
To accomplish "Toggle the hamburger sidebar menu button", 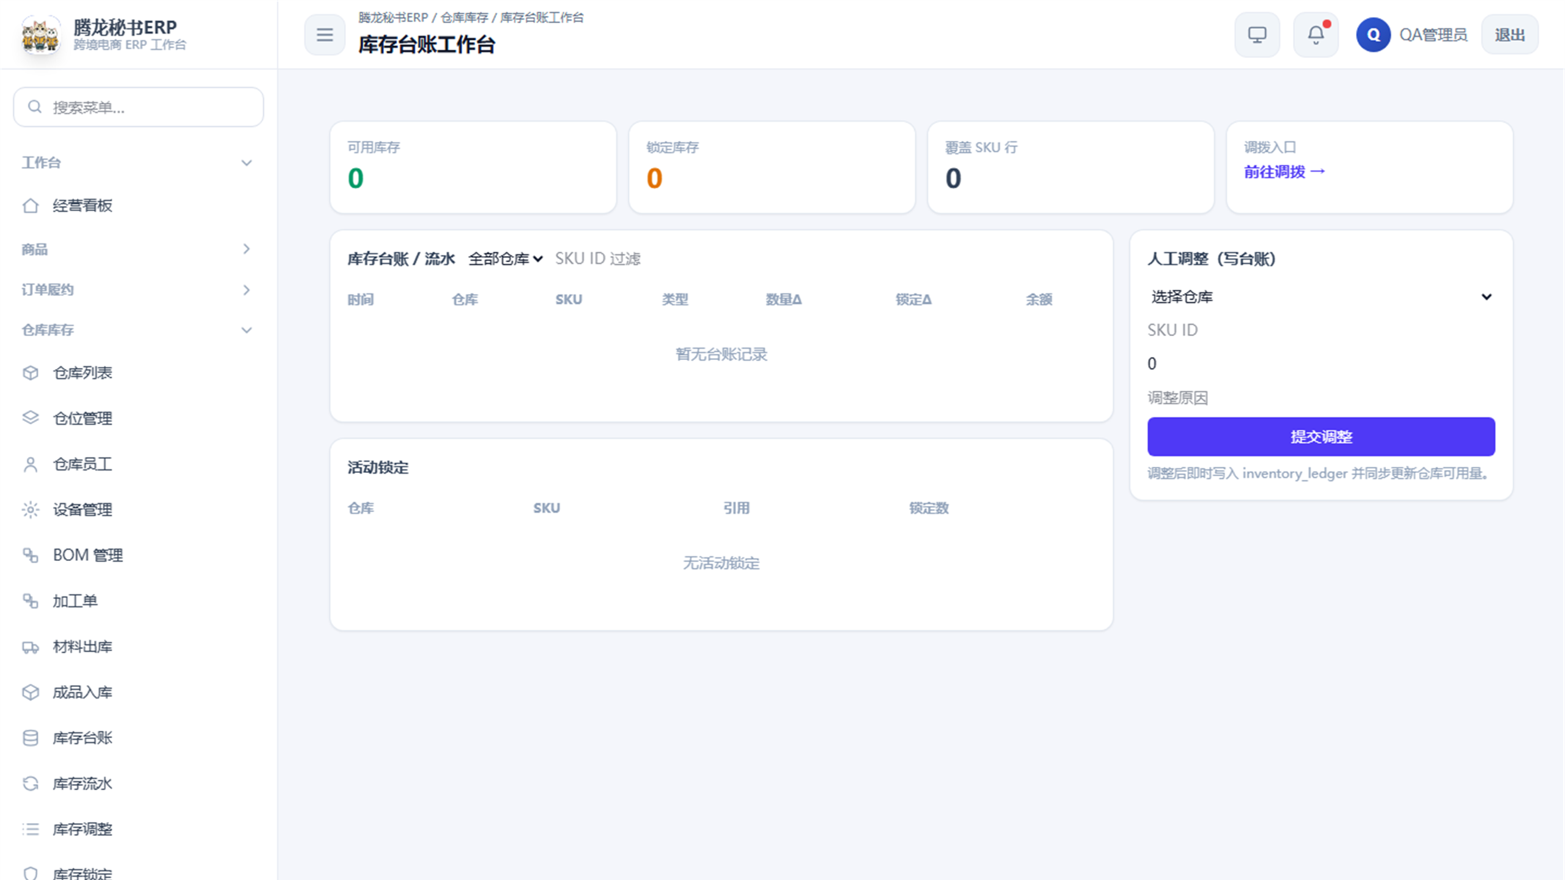I will click(x=325, y=35).
